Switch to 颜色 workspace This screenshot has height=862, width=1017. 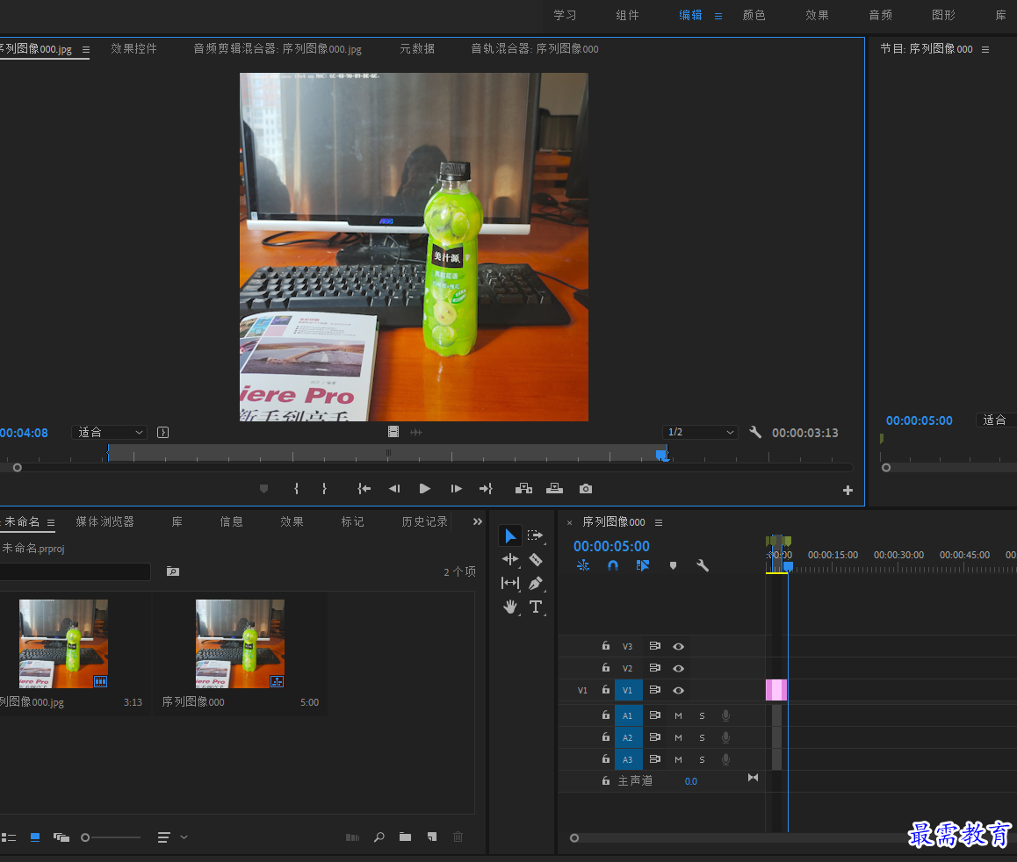754,15
